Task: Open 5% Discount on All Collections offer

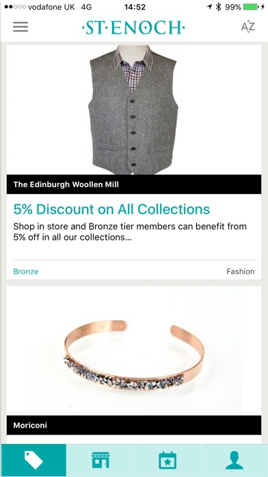Action: [x=111, y=209]
